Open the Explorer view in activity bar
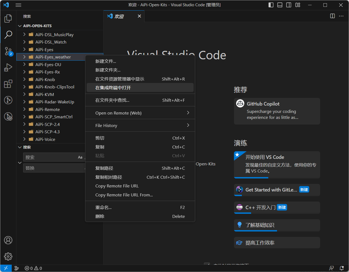The width and height of the screenshot is (349, 272). pyautogui.click(x=8, y=18)
